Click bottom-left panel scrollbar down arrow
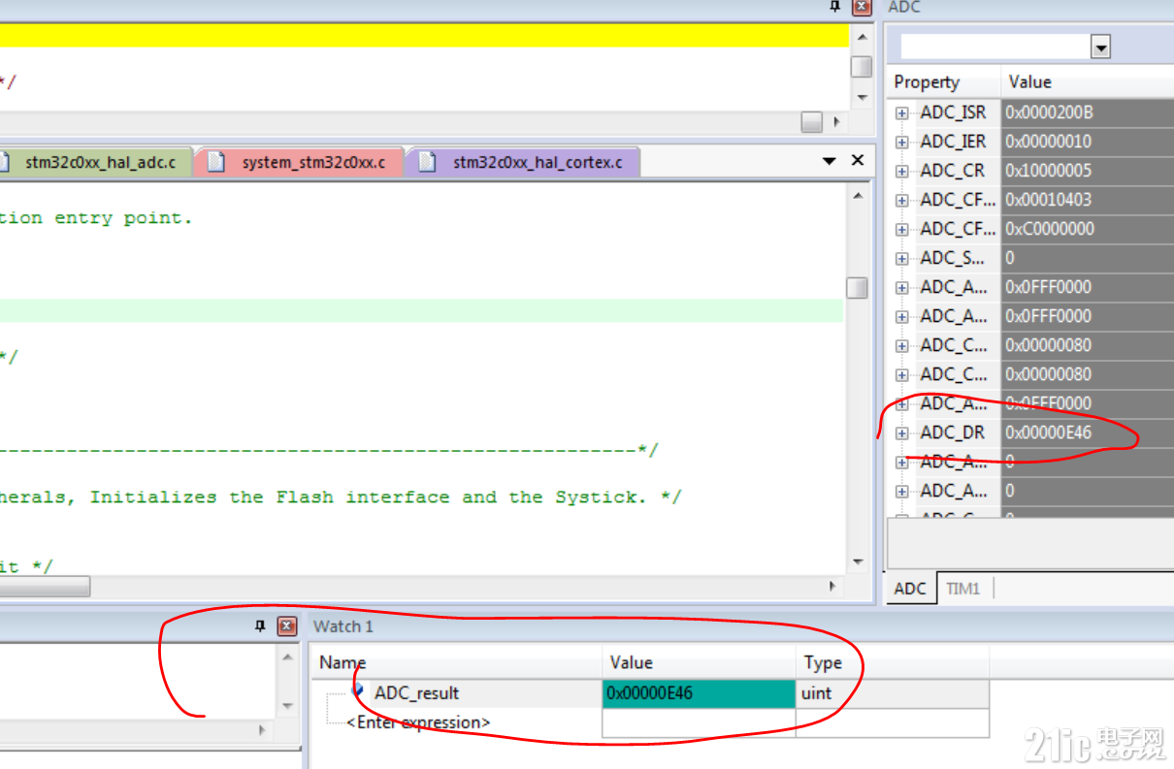This screenshot has width=1174, height=769. 287,706
